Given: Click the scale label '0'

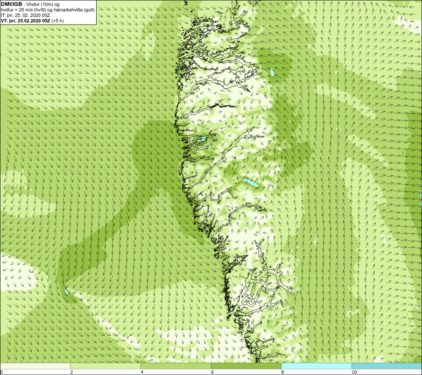Looking at the screenshot, I should click(x=1, y=372).
